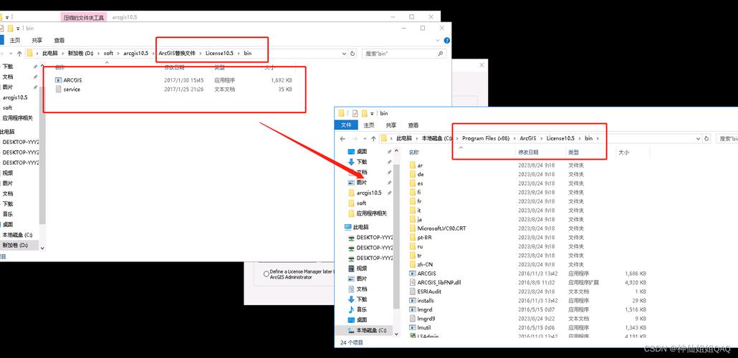Viewport: 738px width, 358px height.
Task: Open the address bar history dropdown in the Program Files window
Action: 699,138
